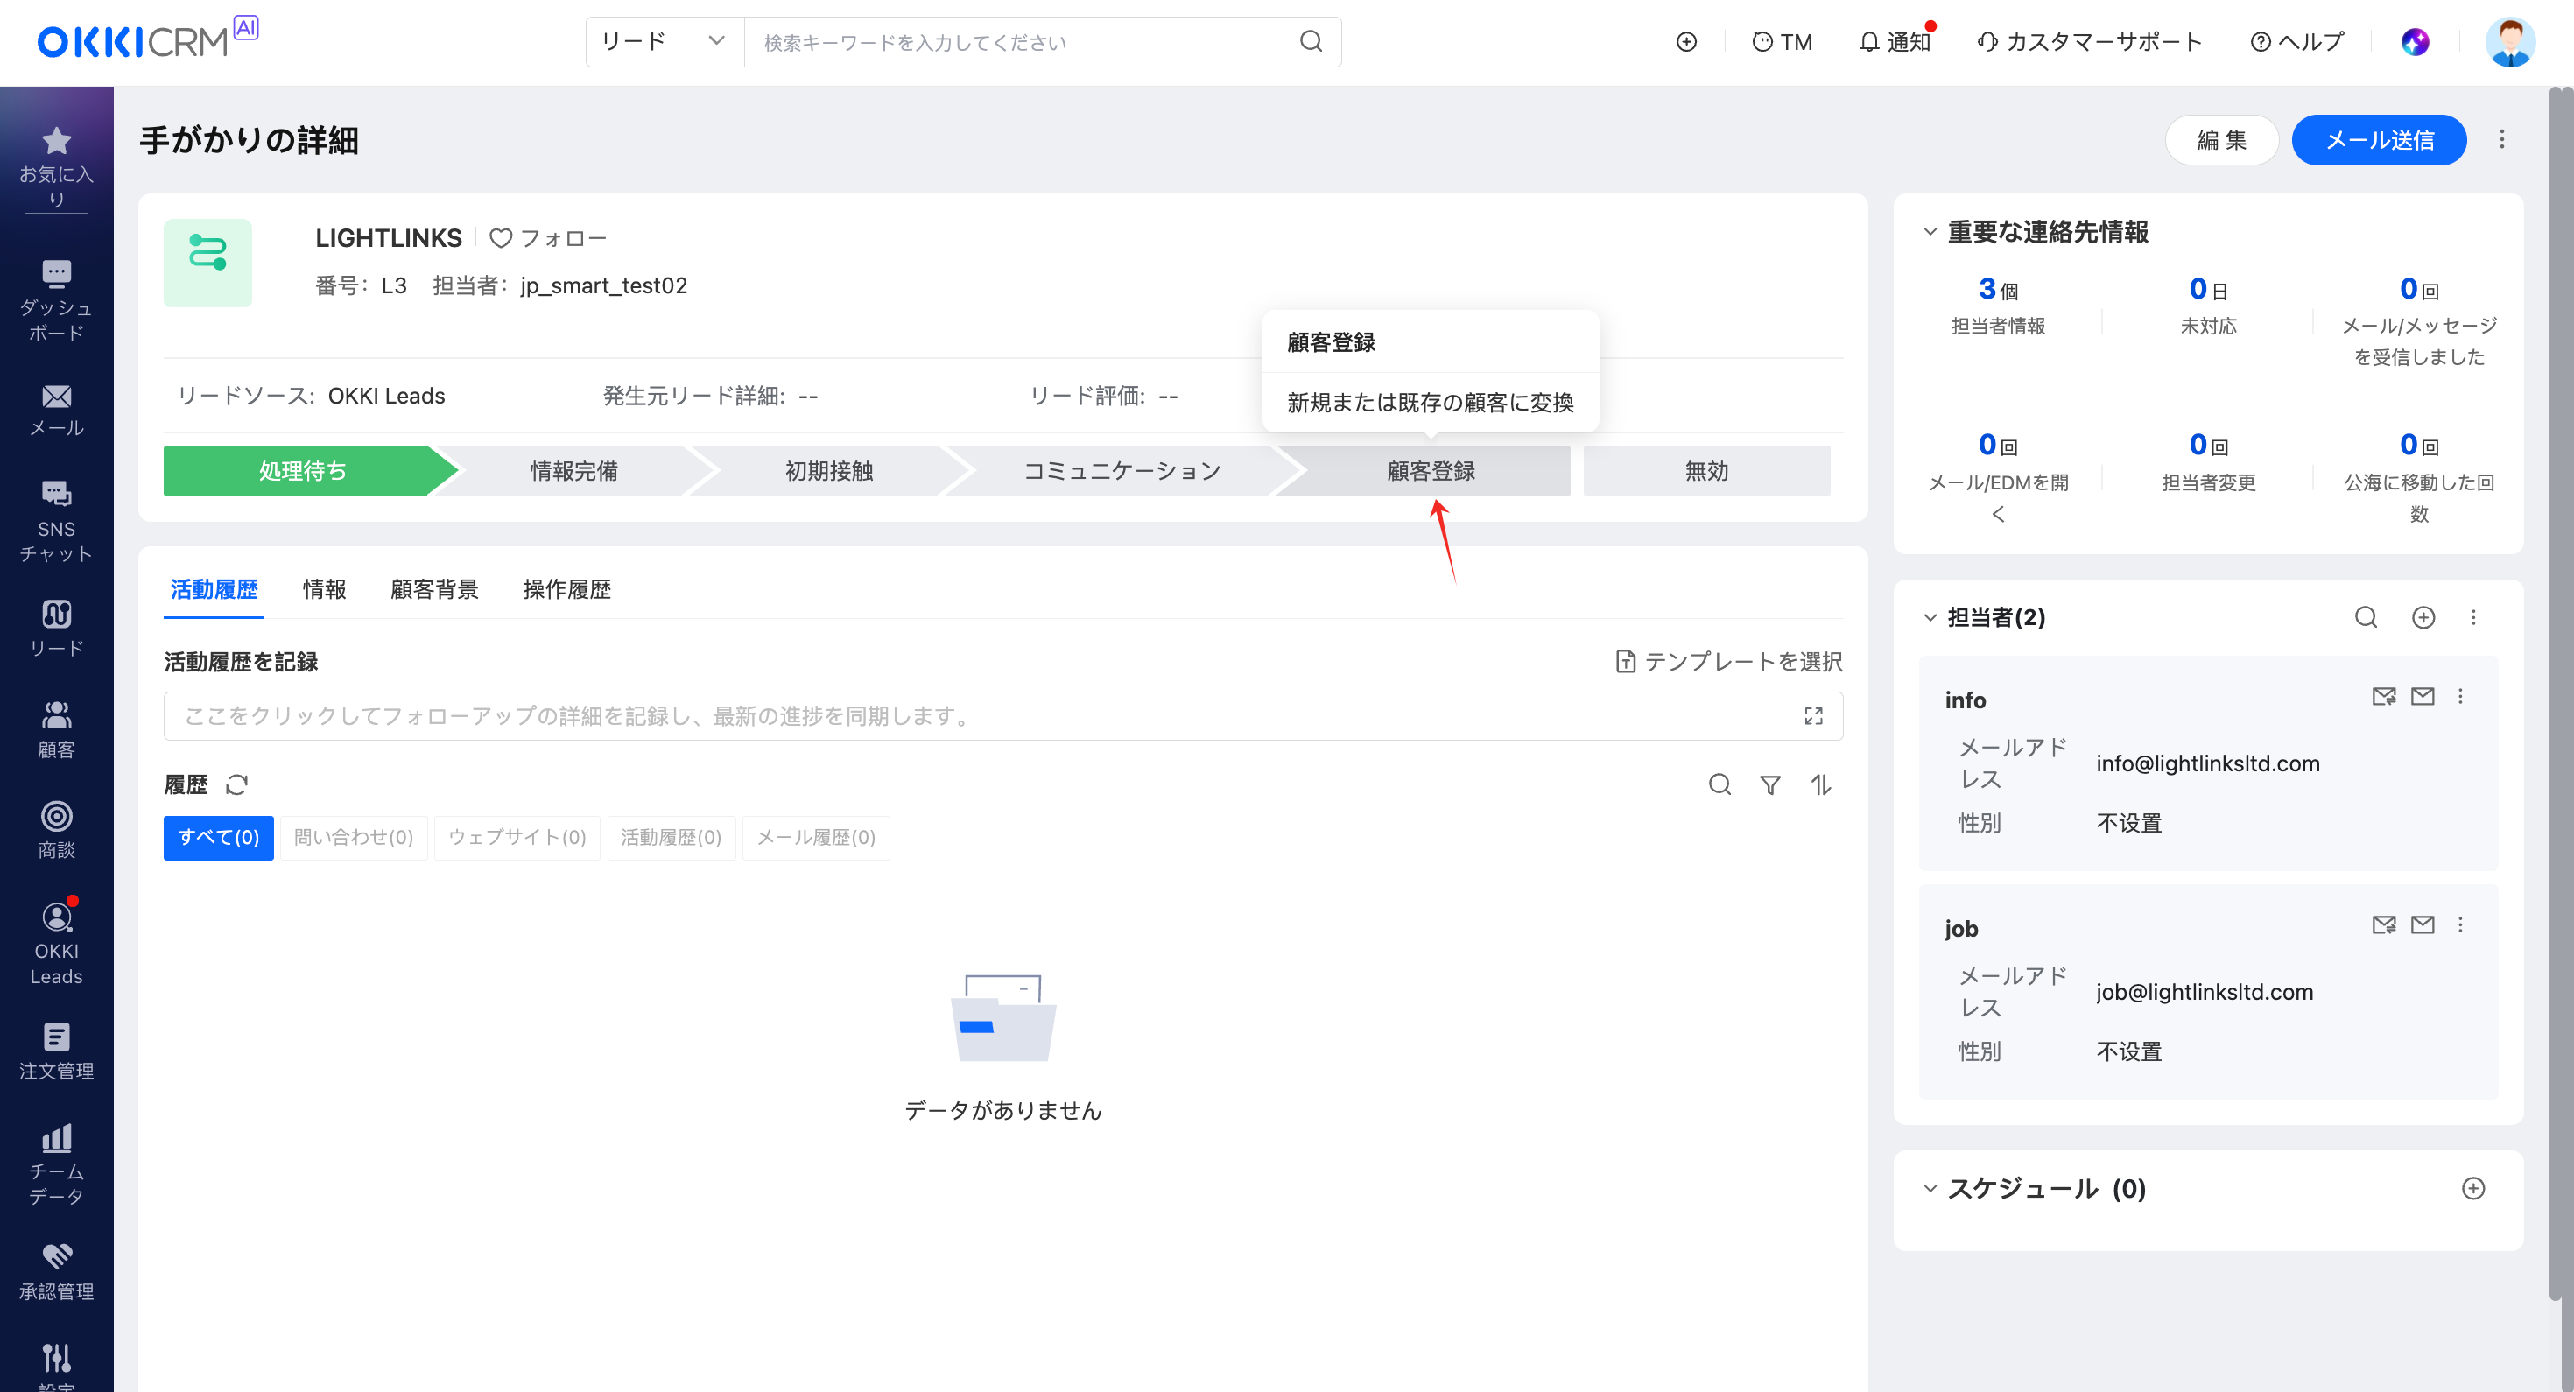Click the mail-check icon on info contact

(2383, 695)
